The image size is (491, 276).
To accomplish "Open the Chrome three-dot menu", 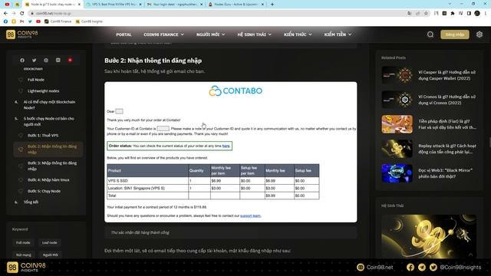I will point(486,13).
